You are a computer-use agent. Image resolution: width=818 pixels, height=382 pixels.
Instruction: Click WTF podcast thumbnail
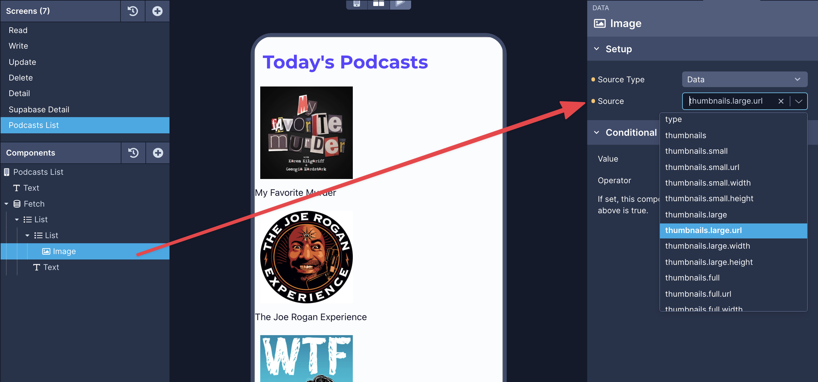(x=307, y=359)
